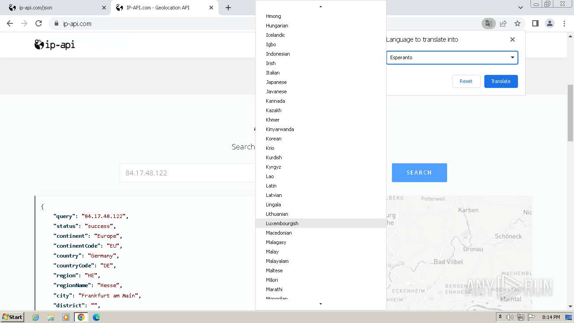Pick Kinyarwanda from the language list
This screenshot has width=574, height=323.
321,129
